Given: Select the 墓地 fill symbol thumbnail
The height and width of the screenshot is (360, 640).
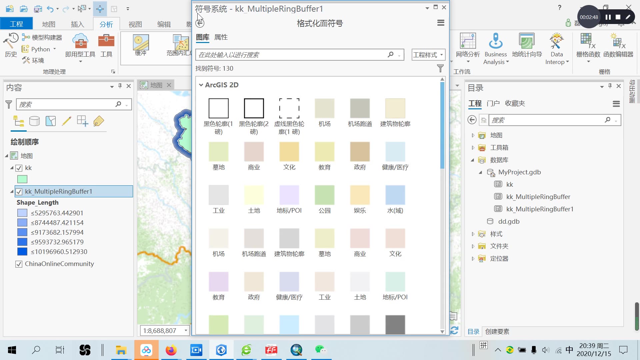Looking at the screenshot, I should (218, 151).
